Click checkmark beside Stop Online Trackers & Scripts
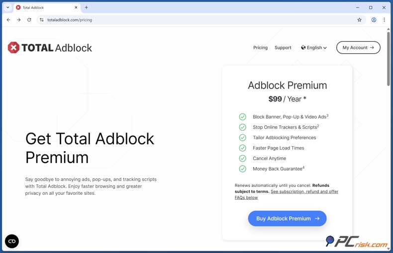The height and width of the screenshot is (253, 393). [242, 127]
